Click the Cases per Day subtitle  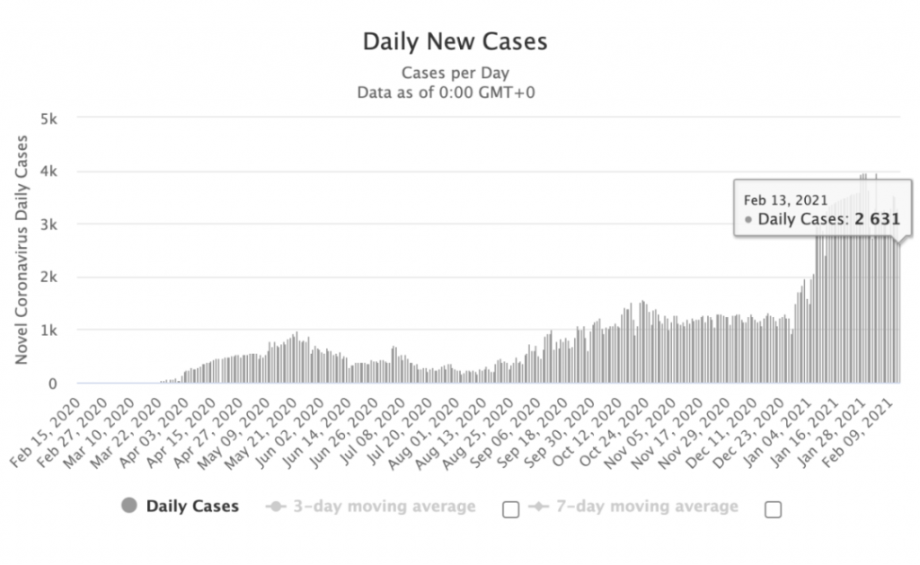(x=455, y=73)
